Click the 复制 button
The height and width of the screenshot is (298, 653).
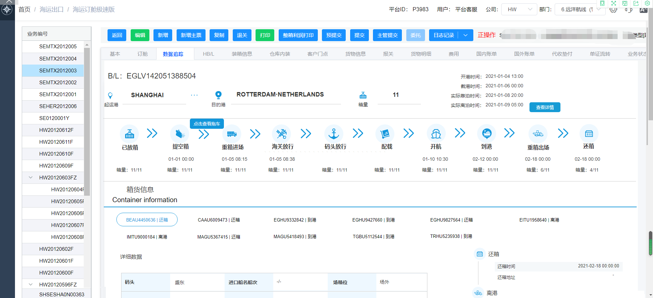(x=219, y=35)
